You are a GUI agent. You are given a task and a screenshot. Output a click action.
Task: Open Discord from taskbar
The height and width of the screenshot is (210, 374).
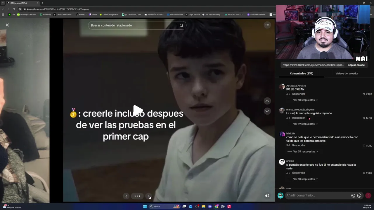coord(210,206)
